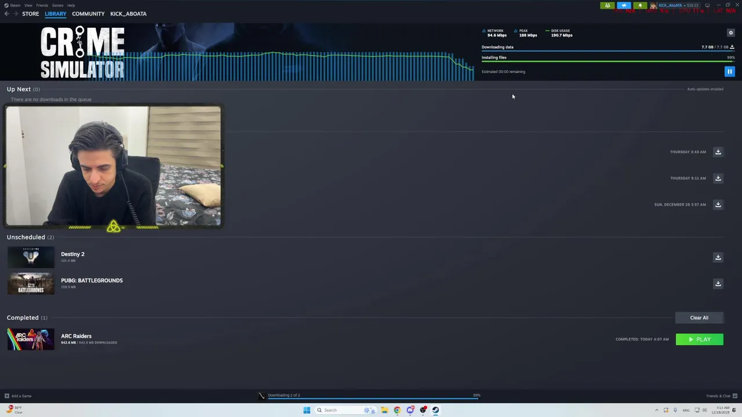The height and width of the screenshot is (417, 742).
Task: Open the Friends menu
Action: click(x=42, y=5)
